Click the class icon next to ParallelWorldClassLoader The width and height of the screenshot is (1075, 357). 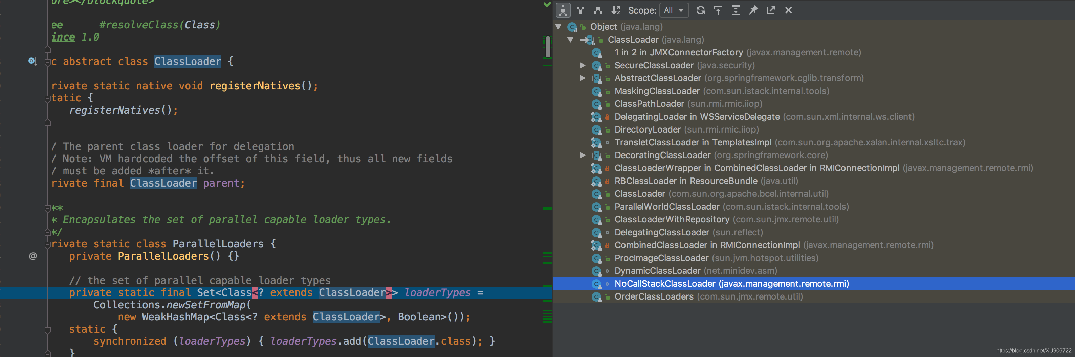[x=597, y=208]
